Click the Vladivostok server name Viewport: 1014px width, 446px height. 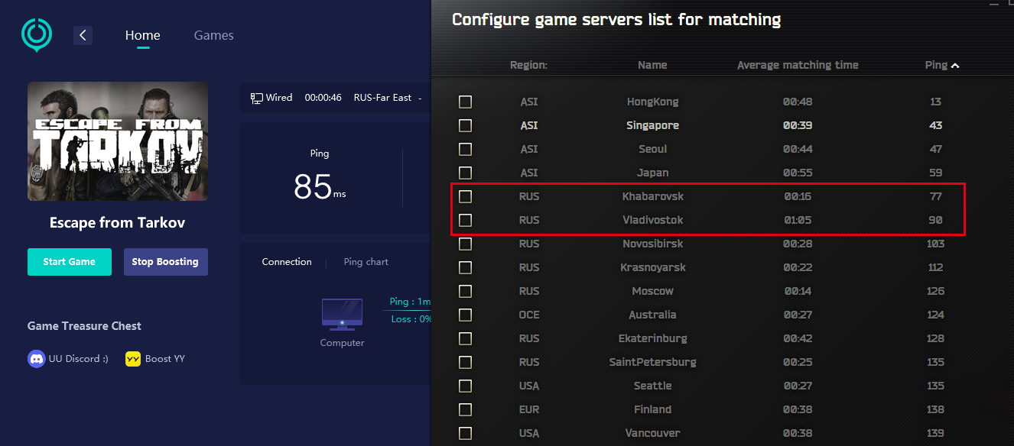pyautogui.click(x=653, y=220)
